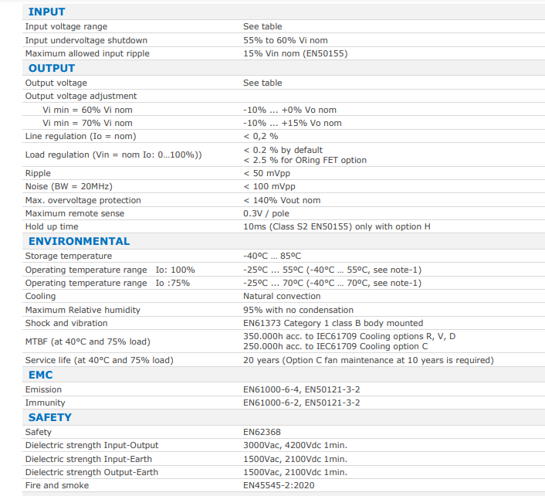Click the Shock and vibration label

pyautogui.click(x=66, y=323)
